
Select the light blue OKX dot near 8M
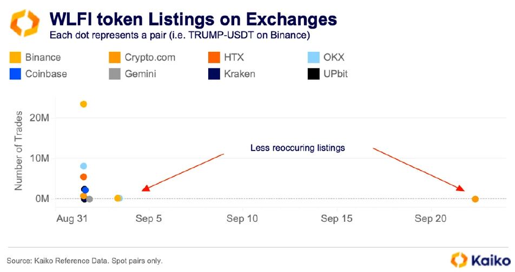point(83,166)
